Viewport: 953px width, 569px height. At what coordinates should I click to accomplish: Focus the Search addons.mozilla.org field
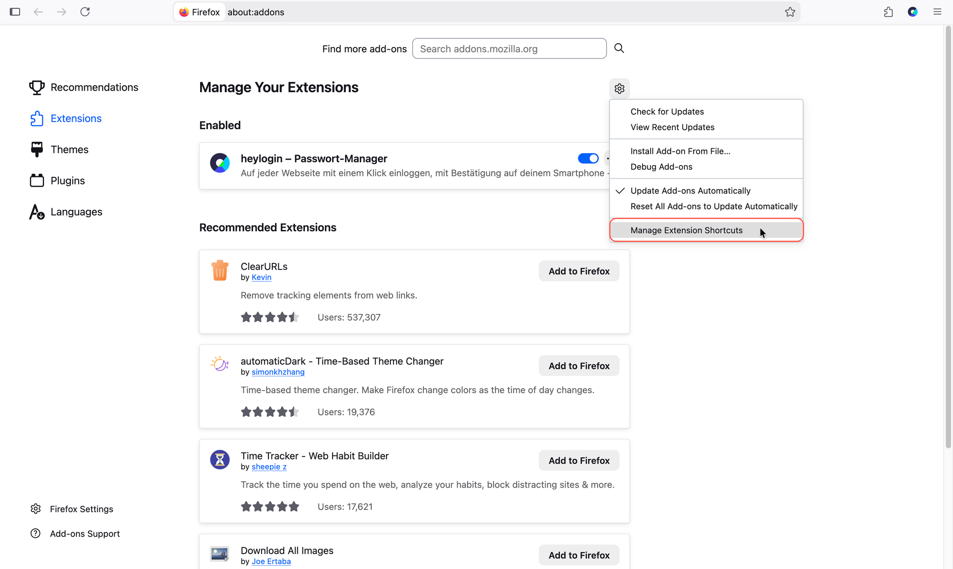click(x=509, y=48)
